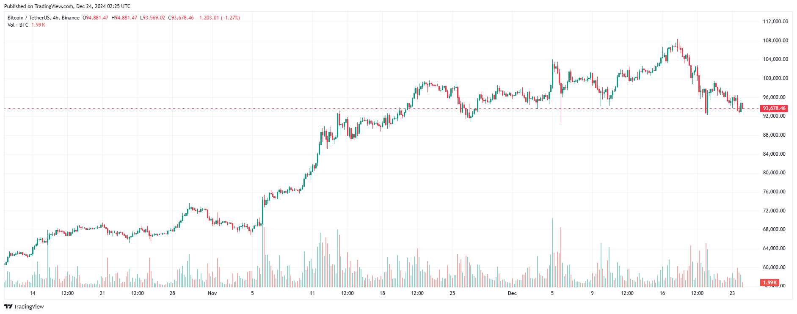Click the 108,000.00 price axis label
The image size is (797, 314).
click(x=775, y=41)
